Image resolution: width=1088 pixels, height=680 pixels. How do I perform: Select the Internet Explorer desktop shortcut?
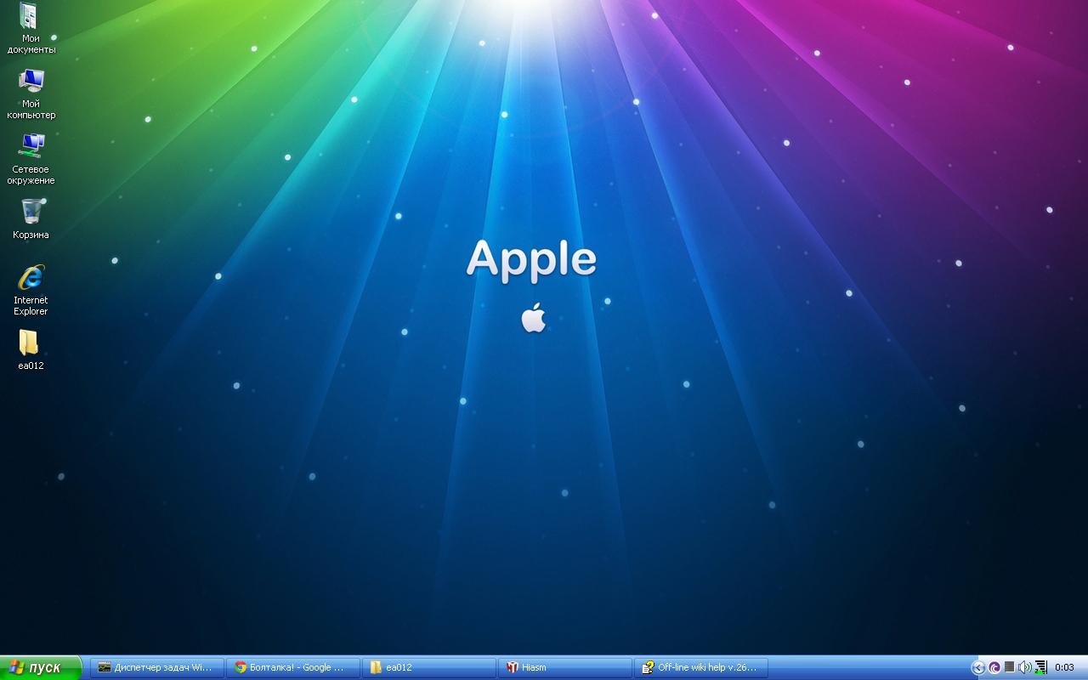[x=31, y=278]
